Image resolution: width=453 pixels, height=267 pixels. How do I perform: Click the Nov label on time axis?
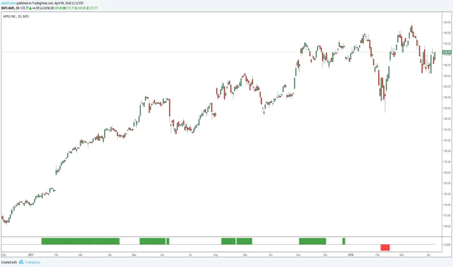[297, 254]
